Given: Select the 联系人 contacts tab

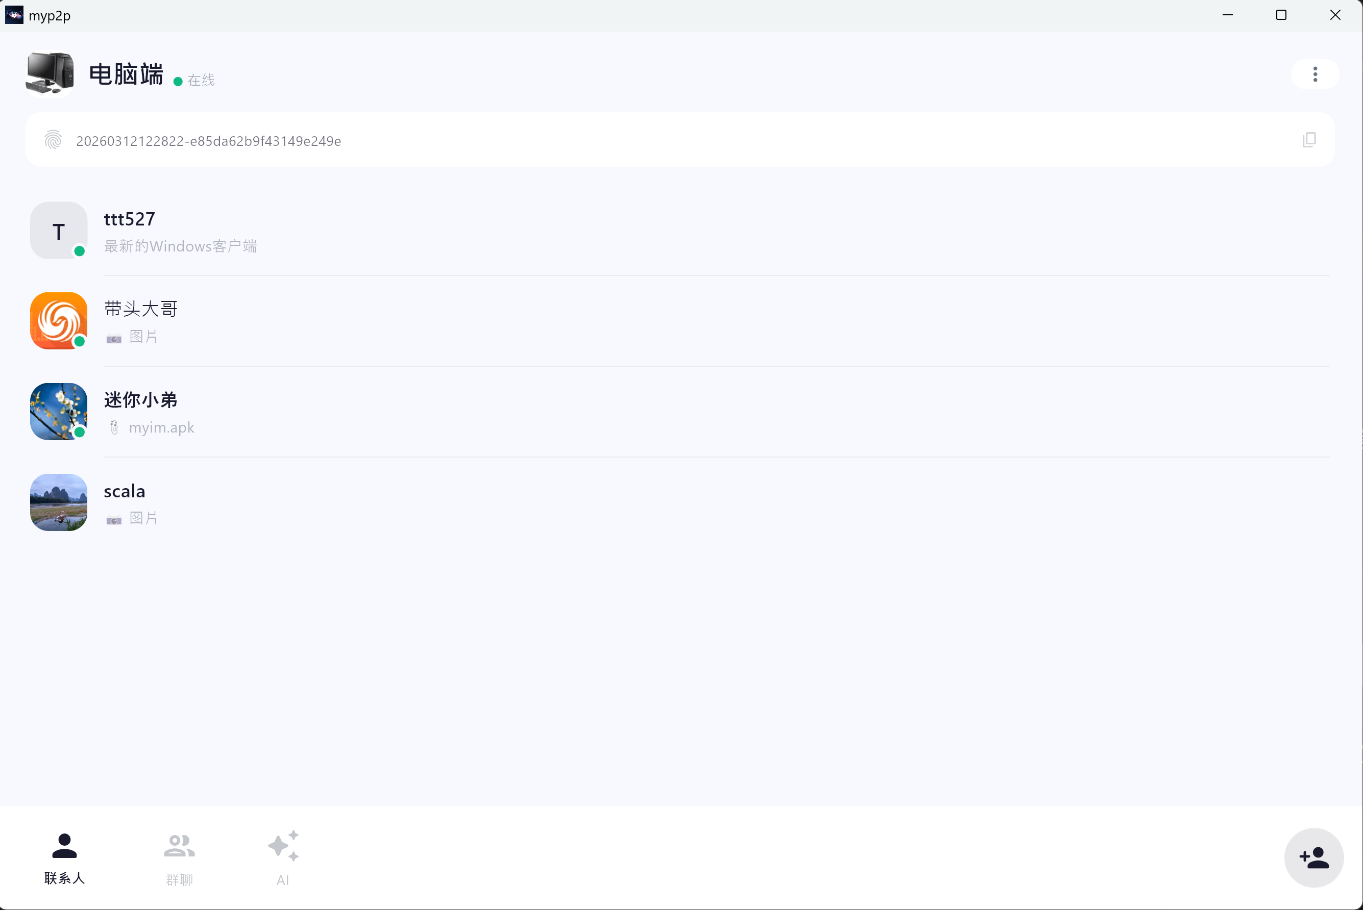Looking at the screenshot, I should pyautogui.click(x=64, y=858).
